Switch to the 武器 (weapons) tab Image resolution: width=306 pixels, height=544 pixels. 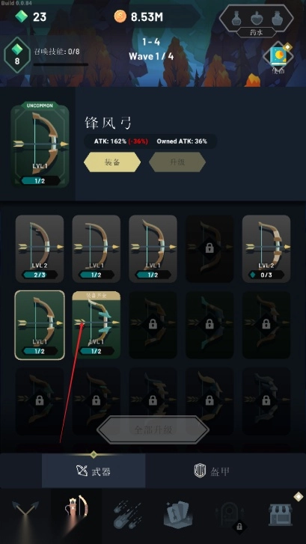[94, 471]
